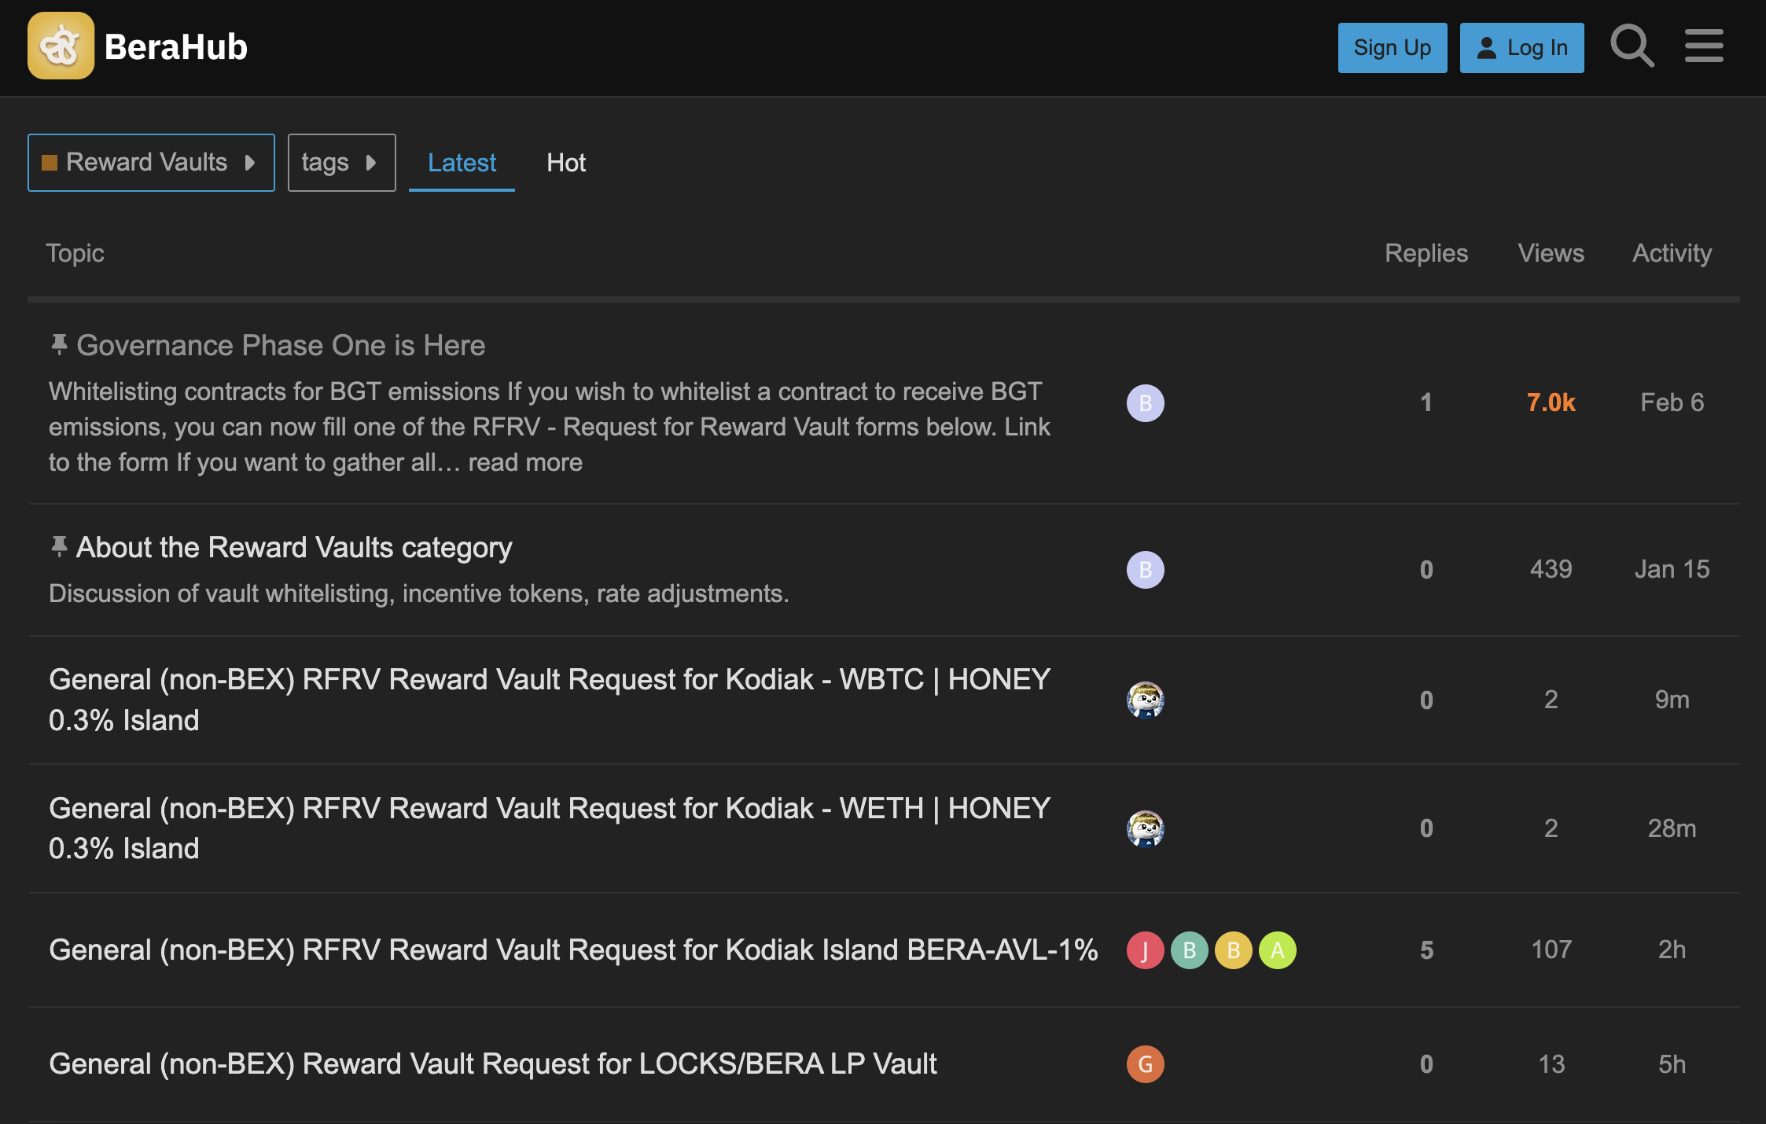Click the Topic column header
This screenshot has width=1766, height=1124.
point(75,253)
